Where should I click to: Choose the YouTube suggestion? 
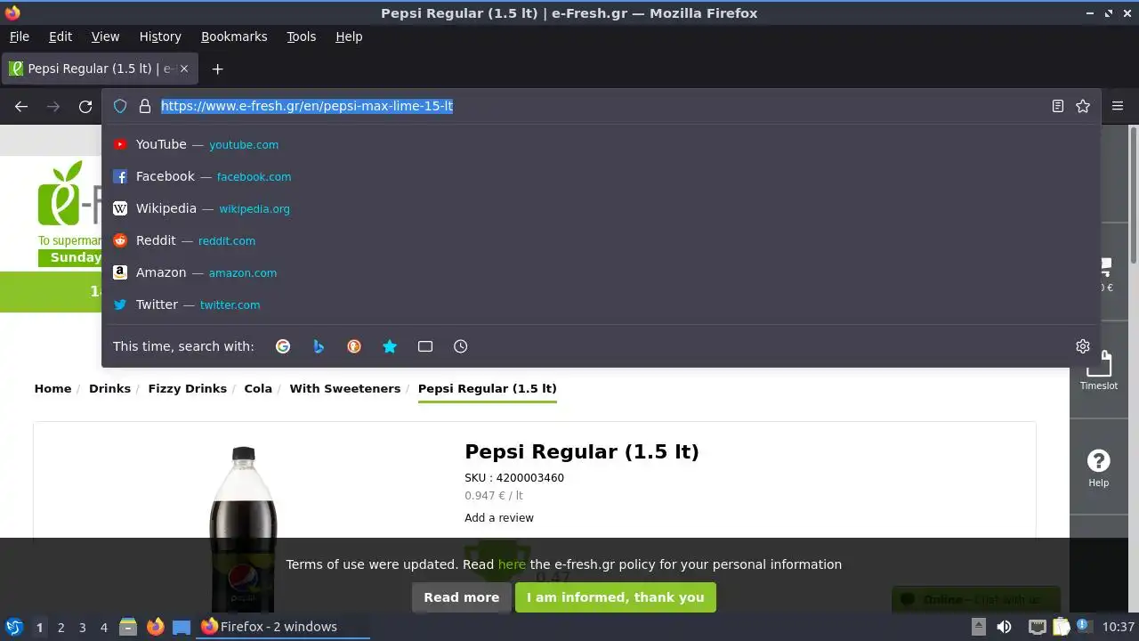(x=601, y=144)
